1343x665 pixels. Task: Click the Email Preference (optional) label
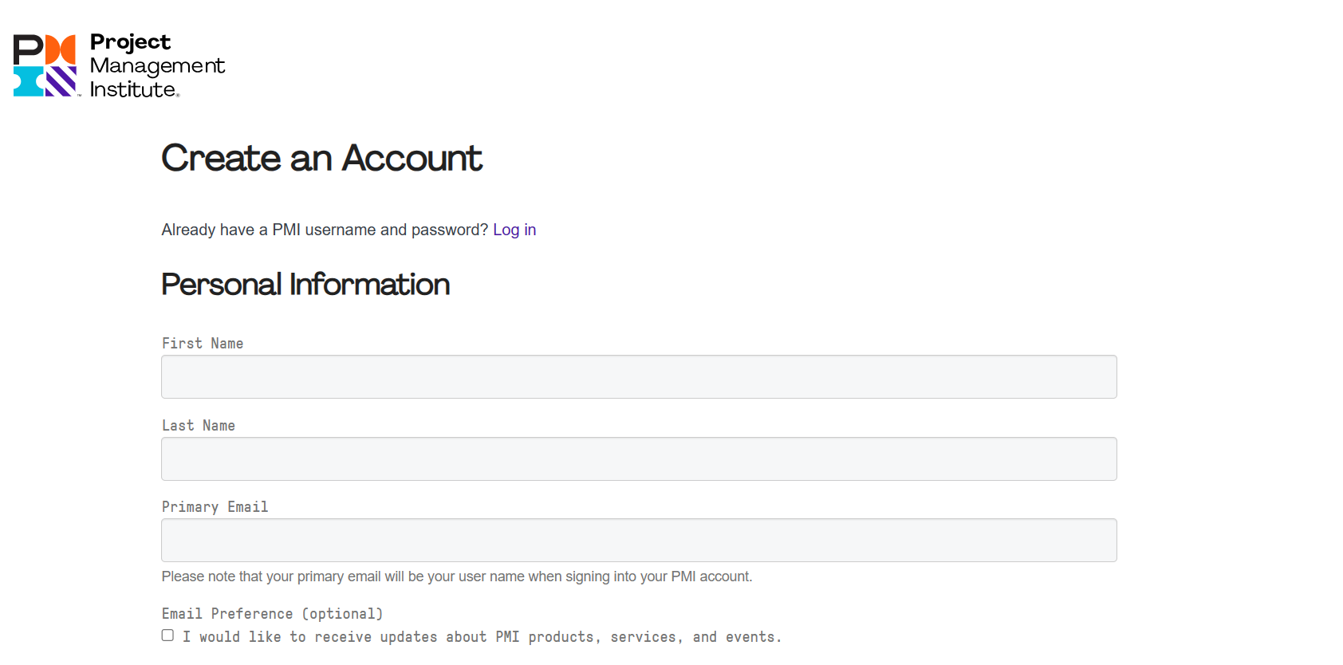click(x=272, y=614)
